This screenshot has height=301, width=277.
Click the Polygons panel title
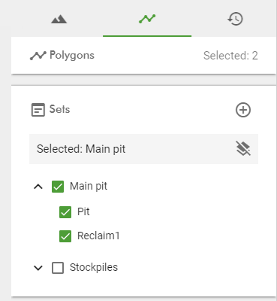click(x=72, y=56)
